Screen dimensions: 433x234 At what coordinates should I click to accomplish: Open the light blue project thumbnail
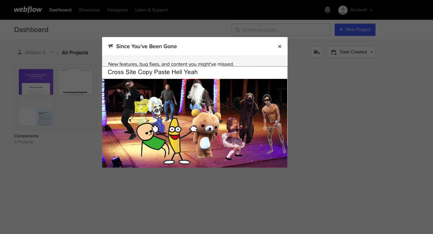pyautogui.click(x=36, y=113)
